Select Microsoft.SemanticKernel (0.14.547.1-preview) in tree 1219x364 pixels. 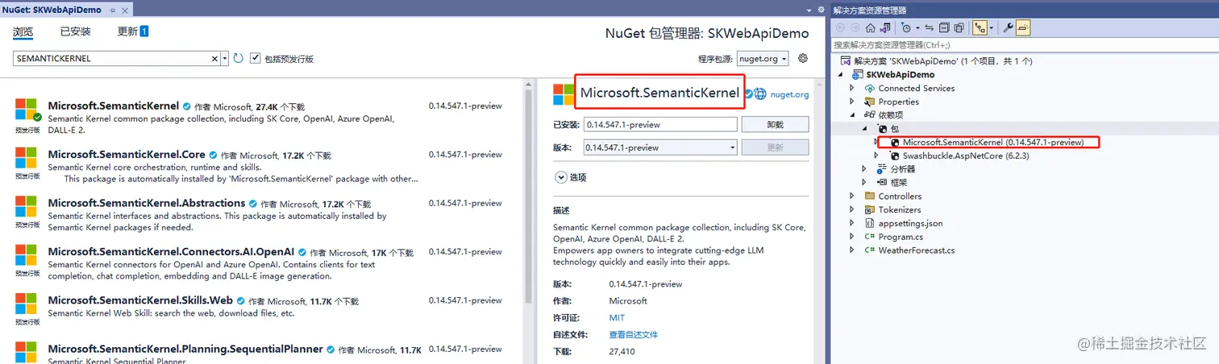(992, 143)
